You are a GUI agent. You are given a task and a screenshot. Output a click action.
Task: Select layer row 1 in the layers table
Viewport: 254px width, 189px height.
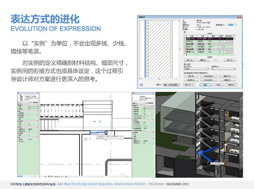click(209, 39)
